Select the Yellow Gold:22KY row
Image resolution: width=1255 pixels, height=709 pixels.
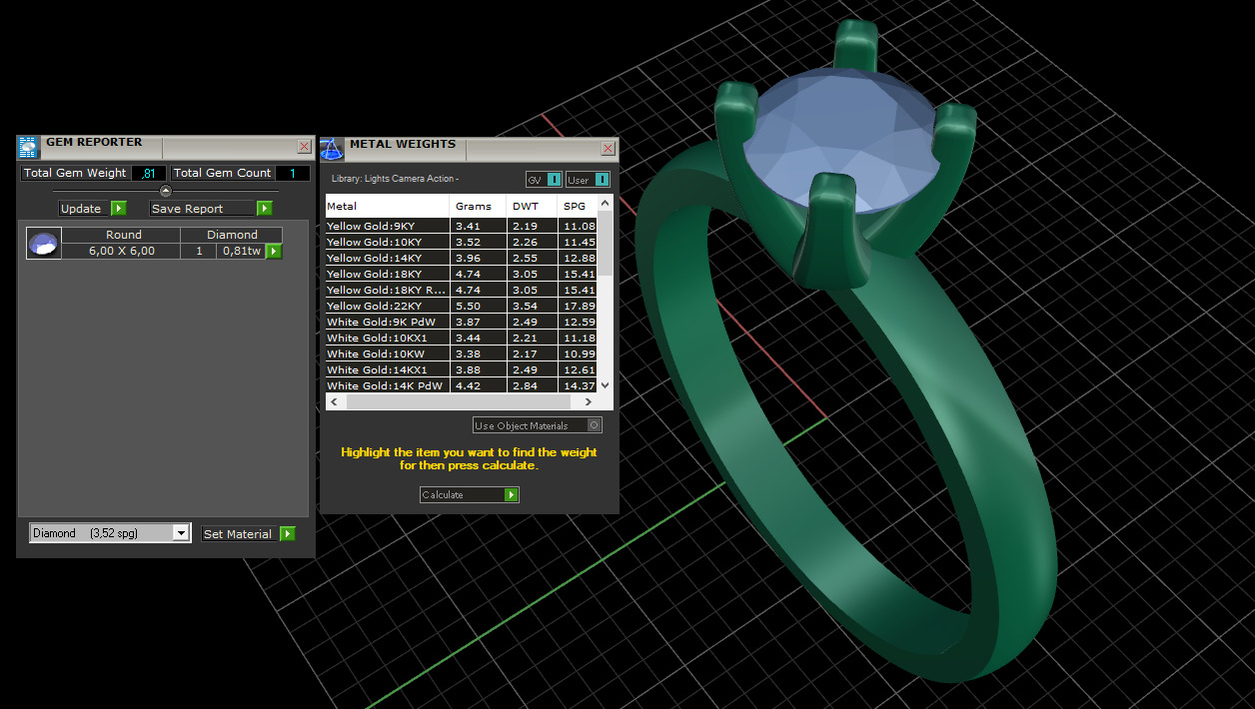[461, 306]
